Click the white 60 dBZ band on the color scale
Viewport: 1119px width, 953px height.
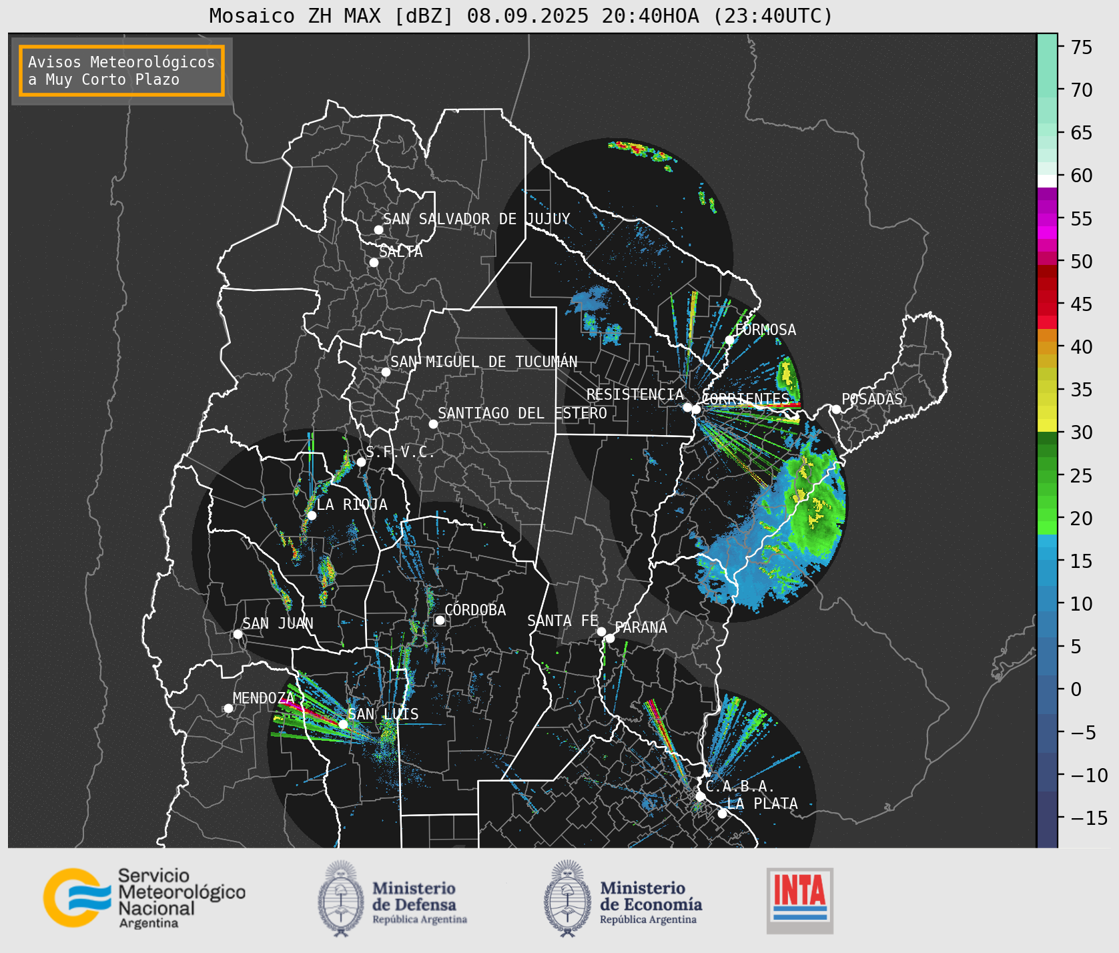click(x=1047, y=180)
